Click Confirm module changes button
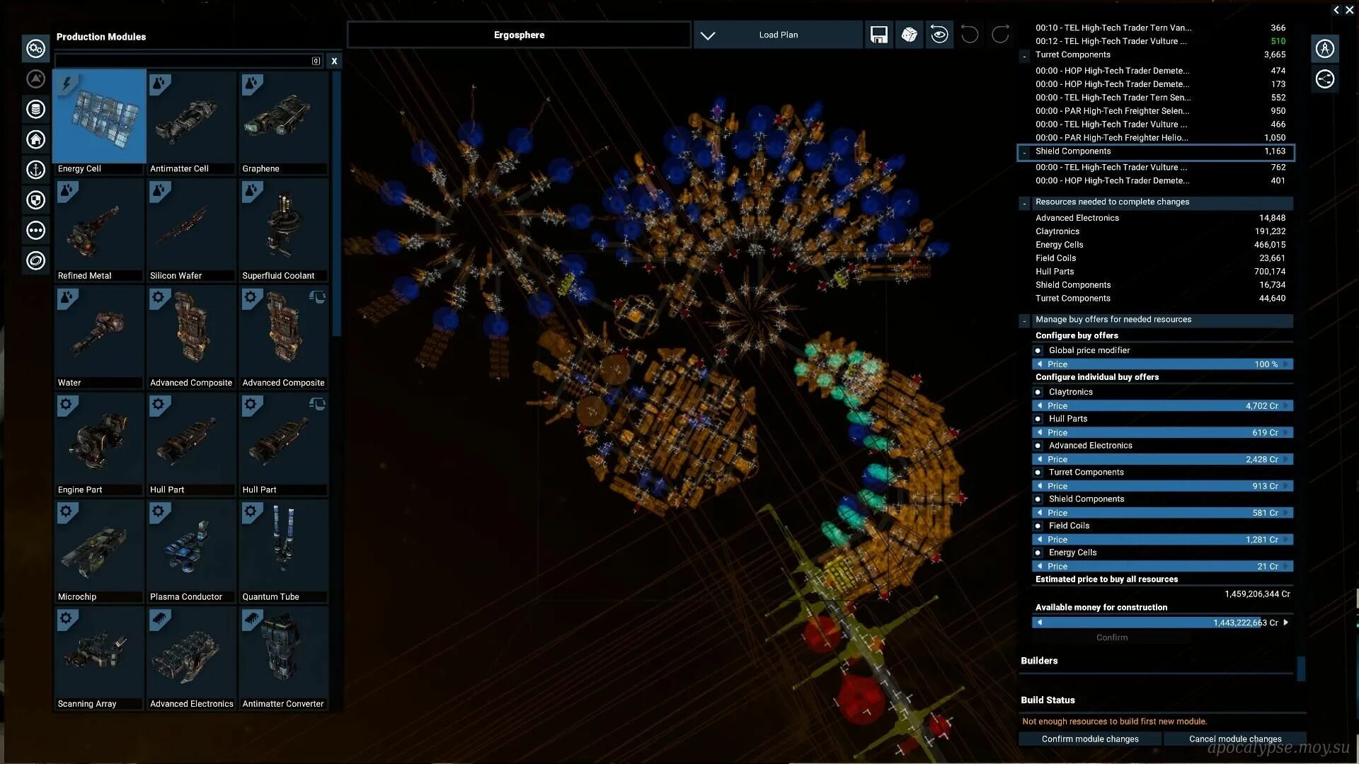Screen dimensions: 1359x764 click(x=1090, y=739)
